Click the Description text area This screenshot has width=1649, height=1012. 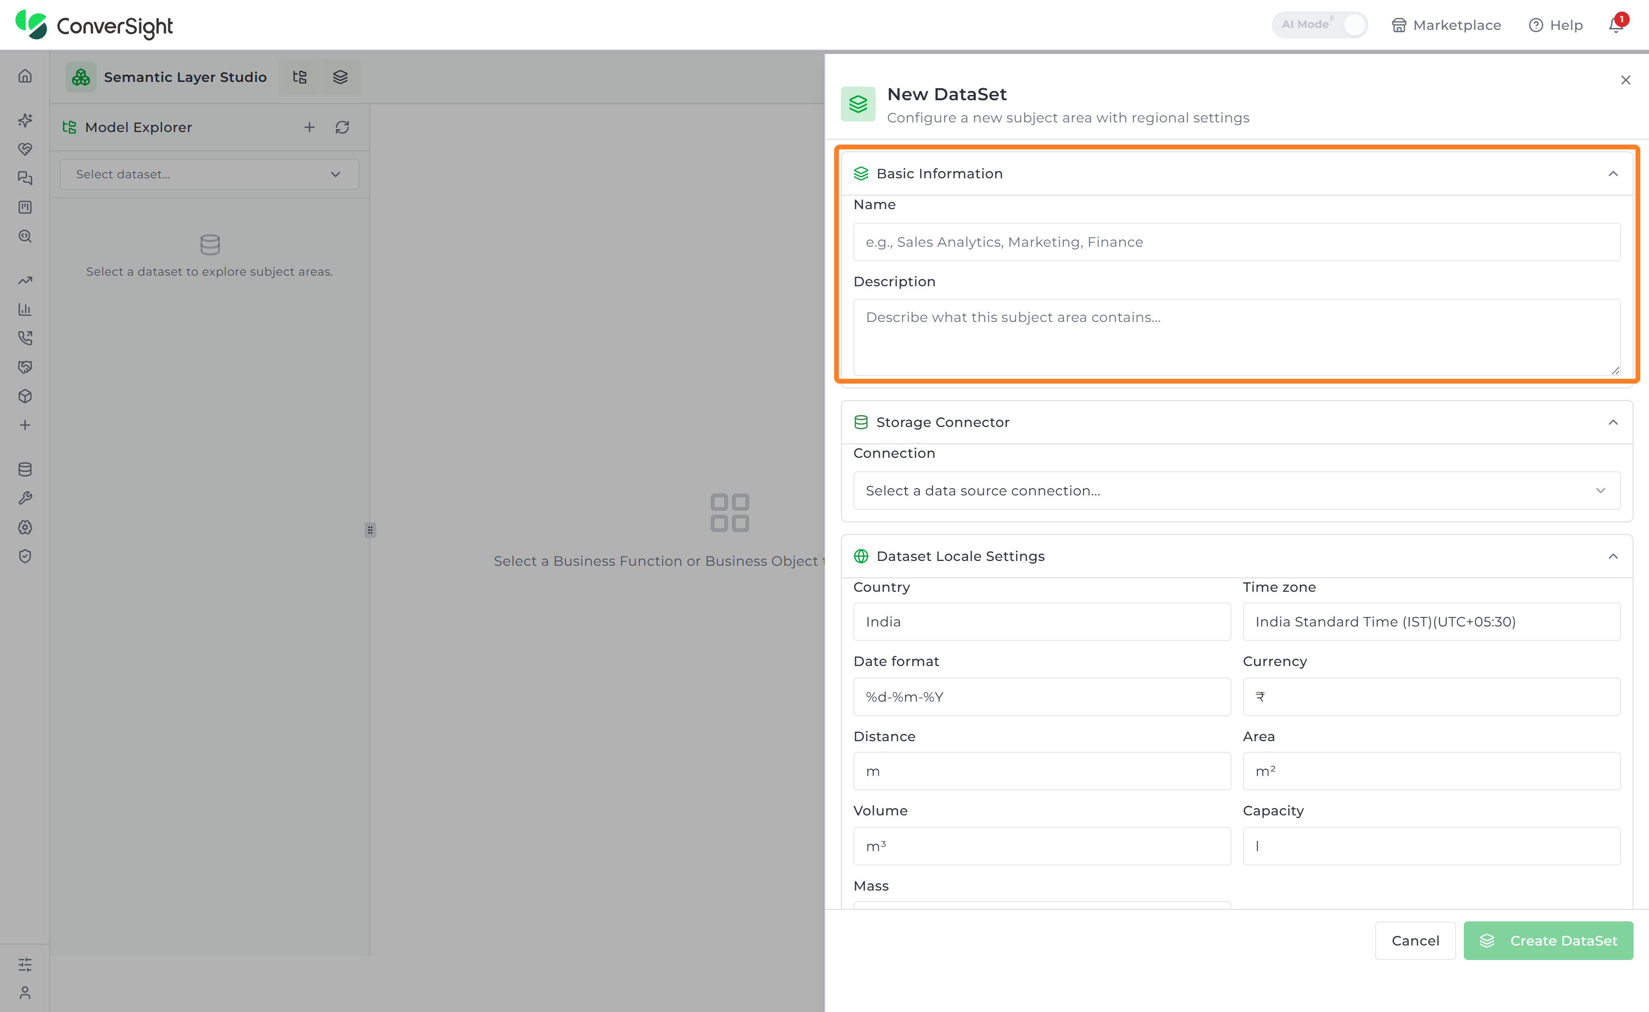(x=1237, y=337)
